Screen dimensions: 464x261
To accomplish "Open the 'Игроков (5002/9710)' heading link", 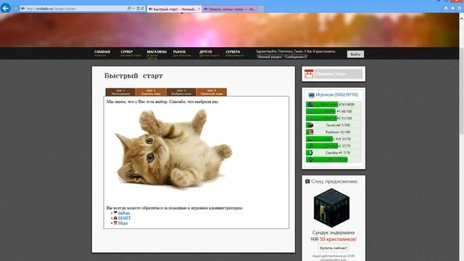I will tap(336, 95).
